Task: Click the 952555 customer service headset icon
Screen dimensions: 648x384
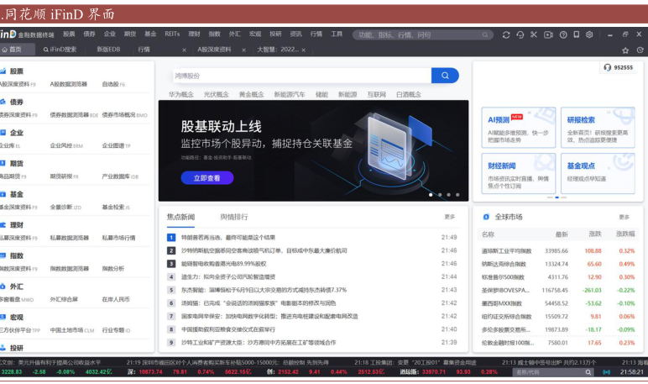Action: (607, 67)
